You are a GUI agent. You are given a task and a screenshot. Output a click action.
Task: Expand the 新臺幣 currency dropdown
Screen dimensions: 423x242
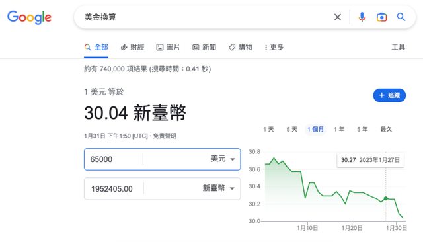click(218, 188)
